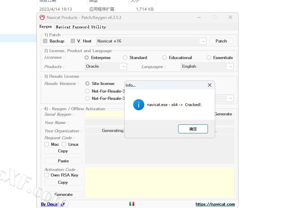Screen dimensions: 283x208
Task: Click the Navicat logo in the title bar
Action: (42, 18)
